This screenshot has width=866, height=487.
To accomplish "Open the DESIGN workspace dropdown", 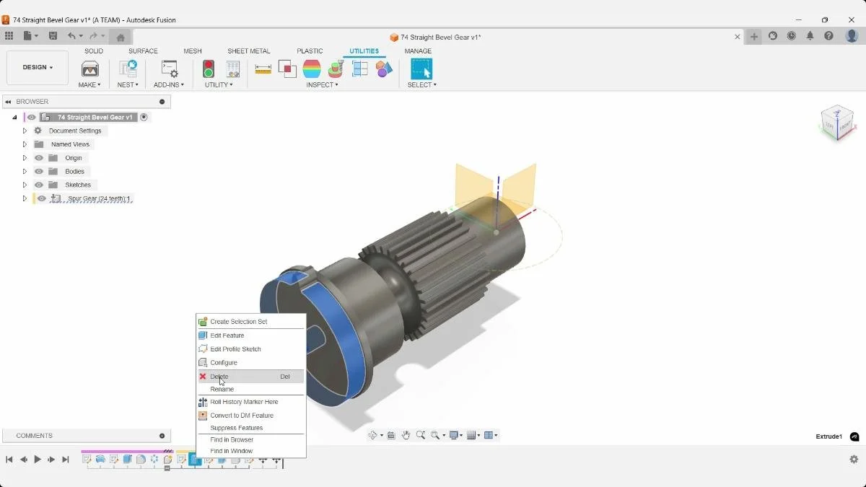I will (38, 68).
